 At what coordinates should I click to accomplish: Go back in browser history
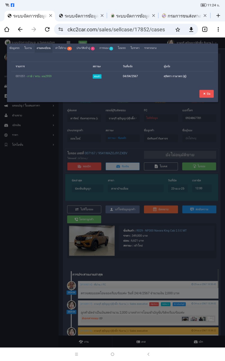20,29
